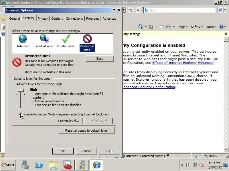Open Effects of Internet Explorer Enhanced link
Screen dimensions: 229x171
pyautogui.click(x=183, y=63)
